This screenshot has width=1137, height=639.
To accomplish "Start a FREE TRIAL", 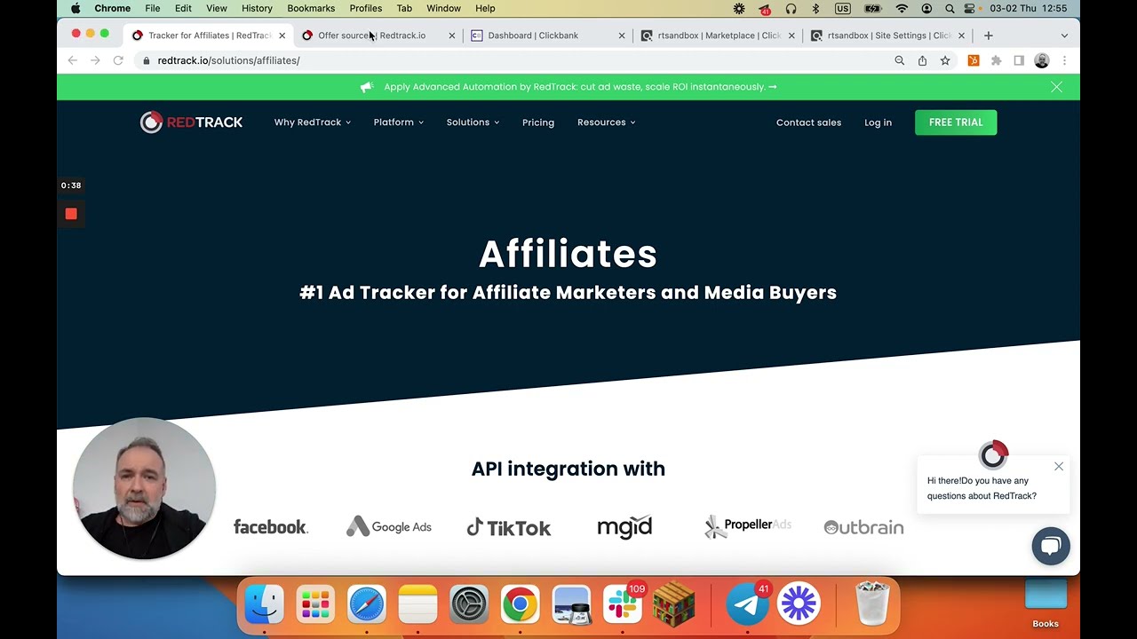I will 956,122.
